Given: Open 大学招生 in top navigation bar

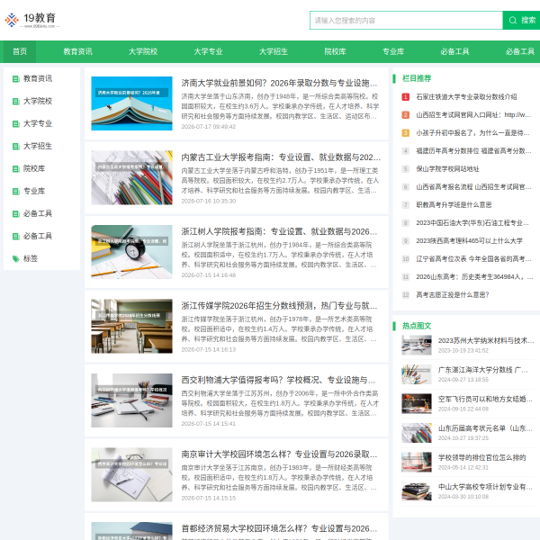Looking at the screenshot, I should pyautogui.click(x=274, y=51).
